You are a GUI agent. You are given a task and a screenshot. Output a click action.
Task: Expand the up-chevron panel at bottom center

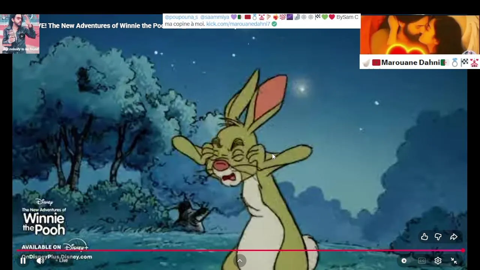240,261
